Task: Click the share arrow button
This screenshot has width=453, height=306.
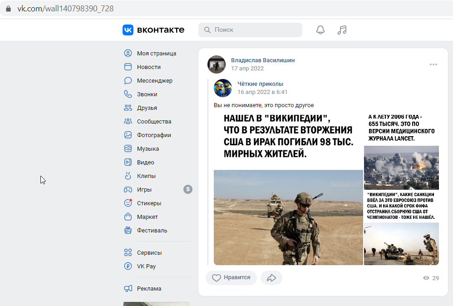Action: point(271,278)
